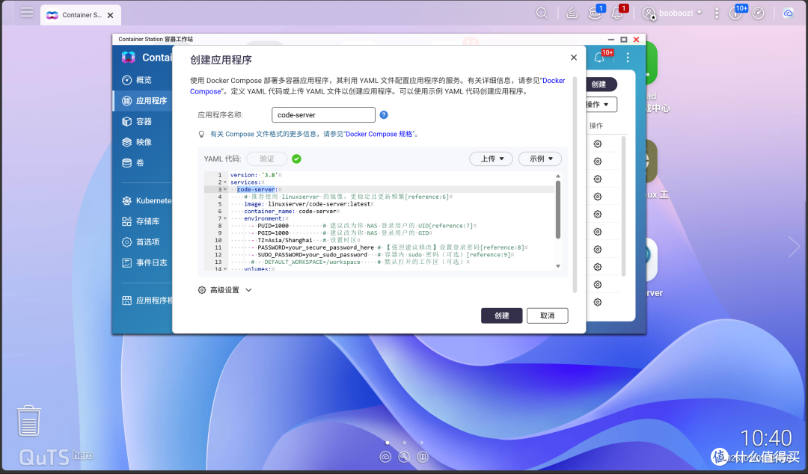Click the blue help icon beside application name
Viewport: 808px width, 474px height.
tap(383, 115)
